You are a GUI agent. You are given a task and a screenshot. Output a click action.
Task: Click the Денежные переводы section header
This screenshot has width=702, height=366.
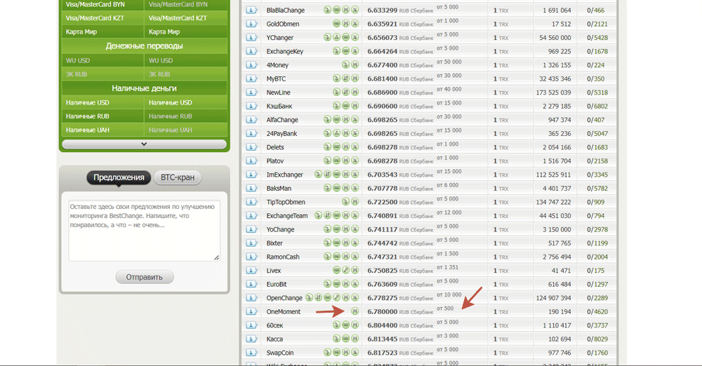[x=144, y=46]
